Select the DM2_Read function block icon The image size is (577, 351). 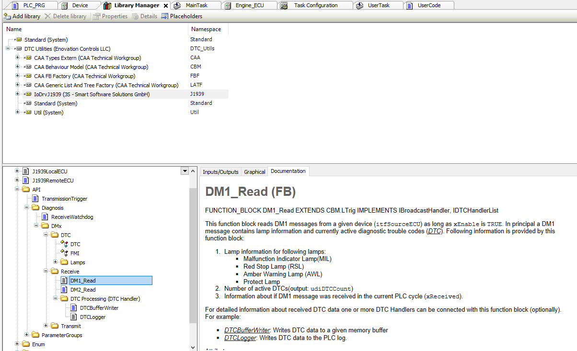click(64, 290)
